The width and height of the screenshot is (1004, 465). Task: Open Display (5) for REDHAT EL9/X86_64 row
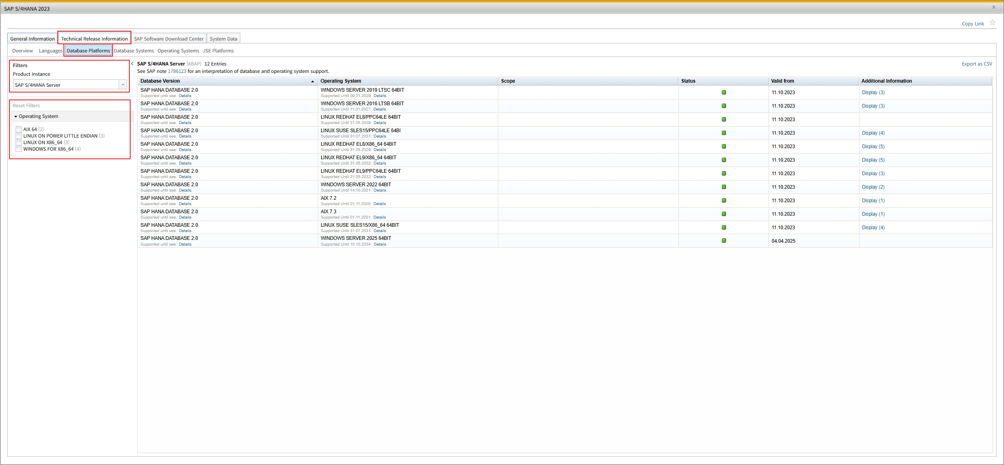coord(873,160)
